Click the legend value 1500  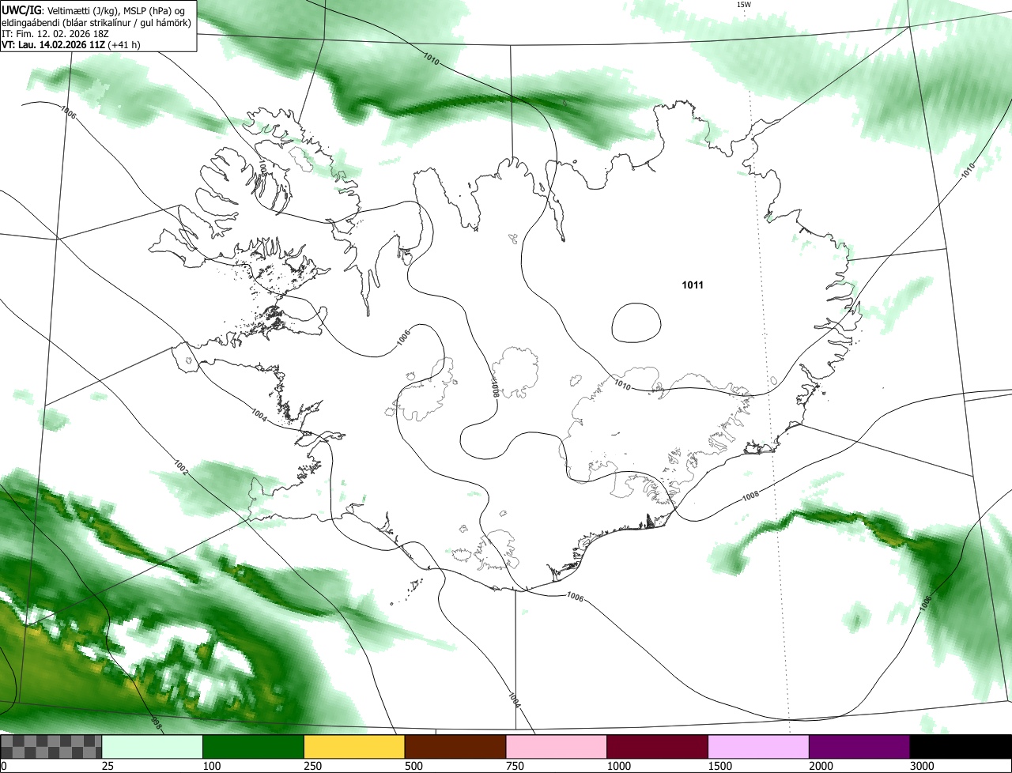[x=721, y=766]
